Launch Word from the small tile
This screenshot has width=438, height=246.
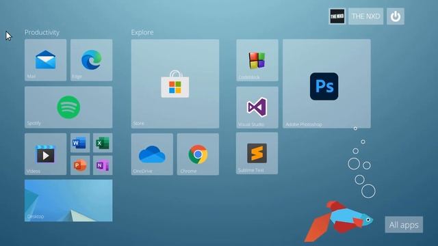pyautogui.click(x=80, y=143)
